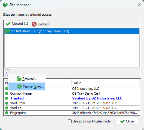Click the Close button with checkmark
144x130 pixels.
[127, 121]
